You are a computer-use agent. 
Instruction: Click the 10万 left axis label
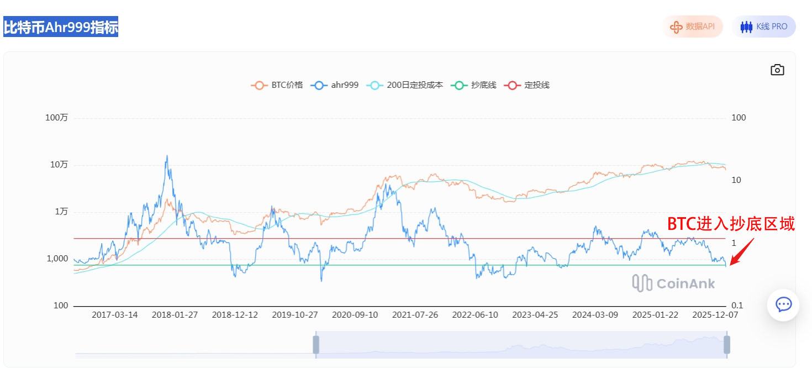[x=59, y=165]
